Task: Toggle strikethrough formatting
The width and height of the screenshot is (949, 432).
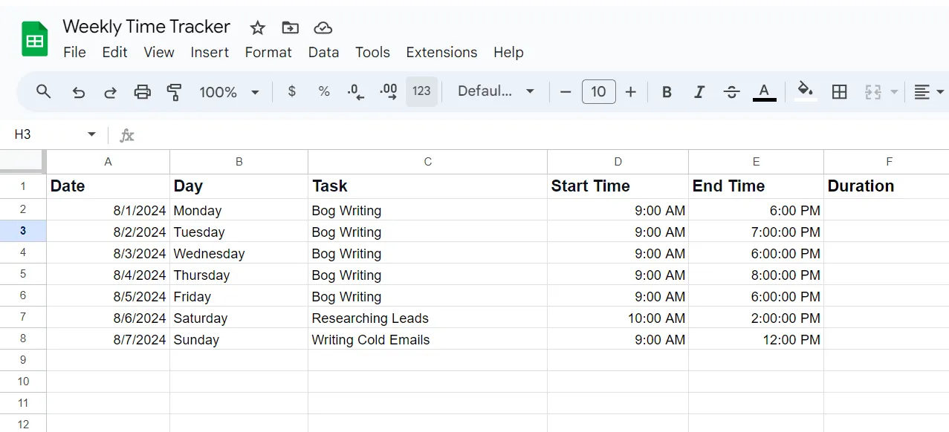Action: (731, 92)
